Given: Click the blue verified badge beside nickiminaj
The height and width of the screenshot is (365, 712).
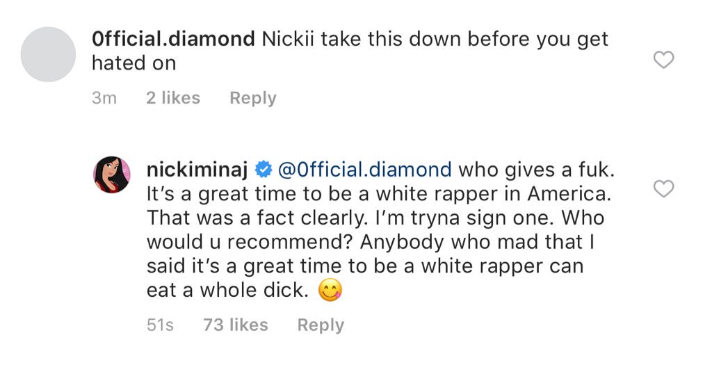Looking at the screenshot, I should coord(263,169).
